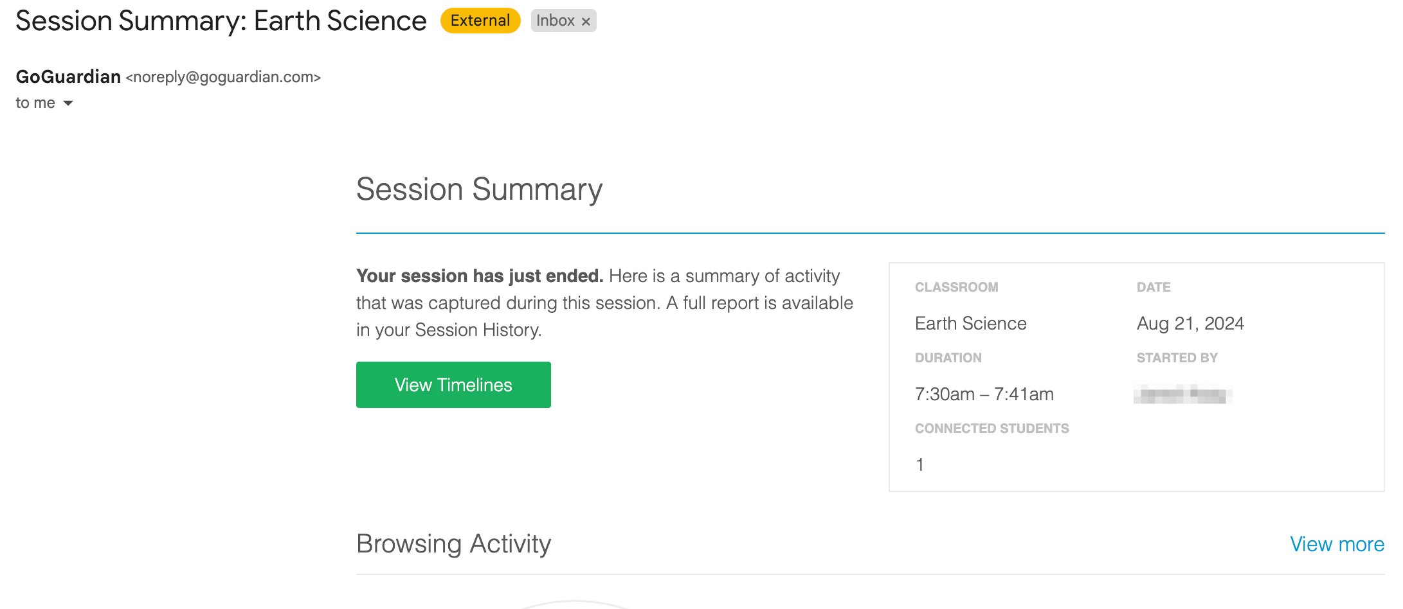The height and width of the screenshot is (609, 1403).
Task: Click the GoGuardian sender name
Action: pyautogui.click(x=68, y=76)
